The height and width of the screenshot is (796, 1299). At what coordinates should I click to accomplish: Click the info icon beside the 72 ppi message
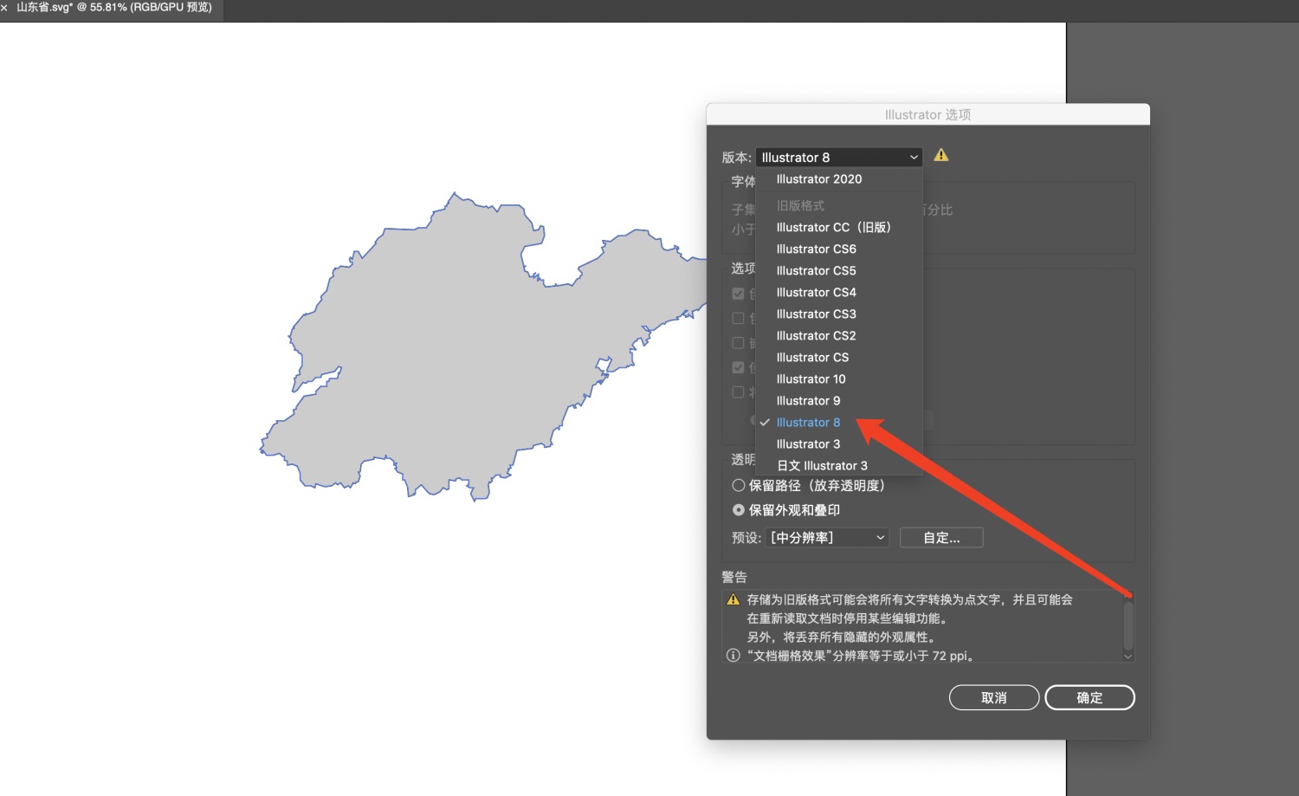click(x=734, y=656)
